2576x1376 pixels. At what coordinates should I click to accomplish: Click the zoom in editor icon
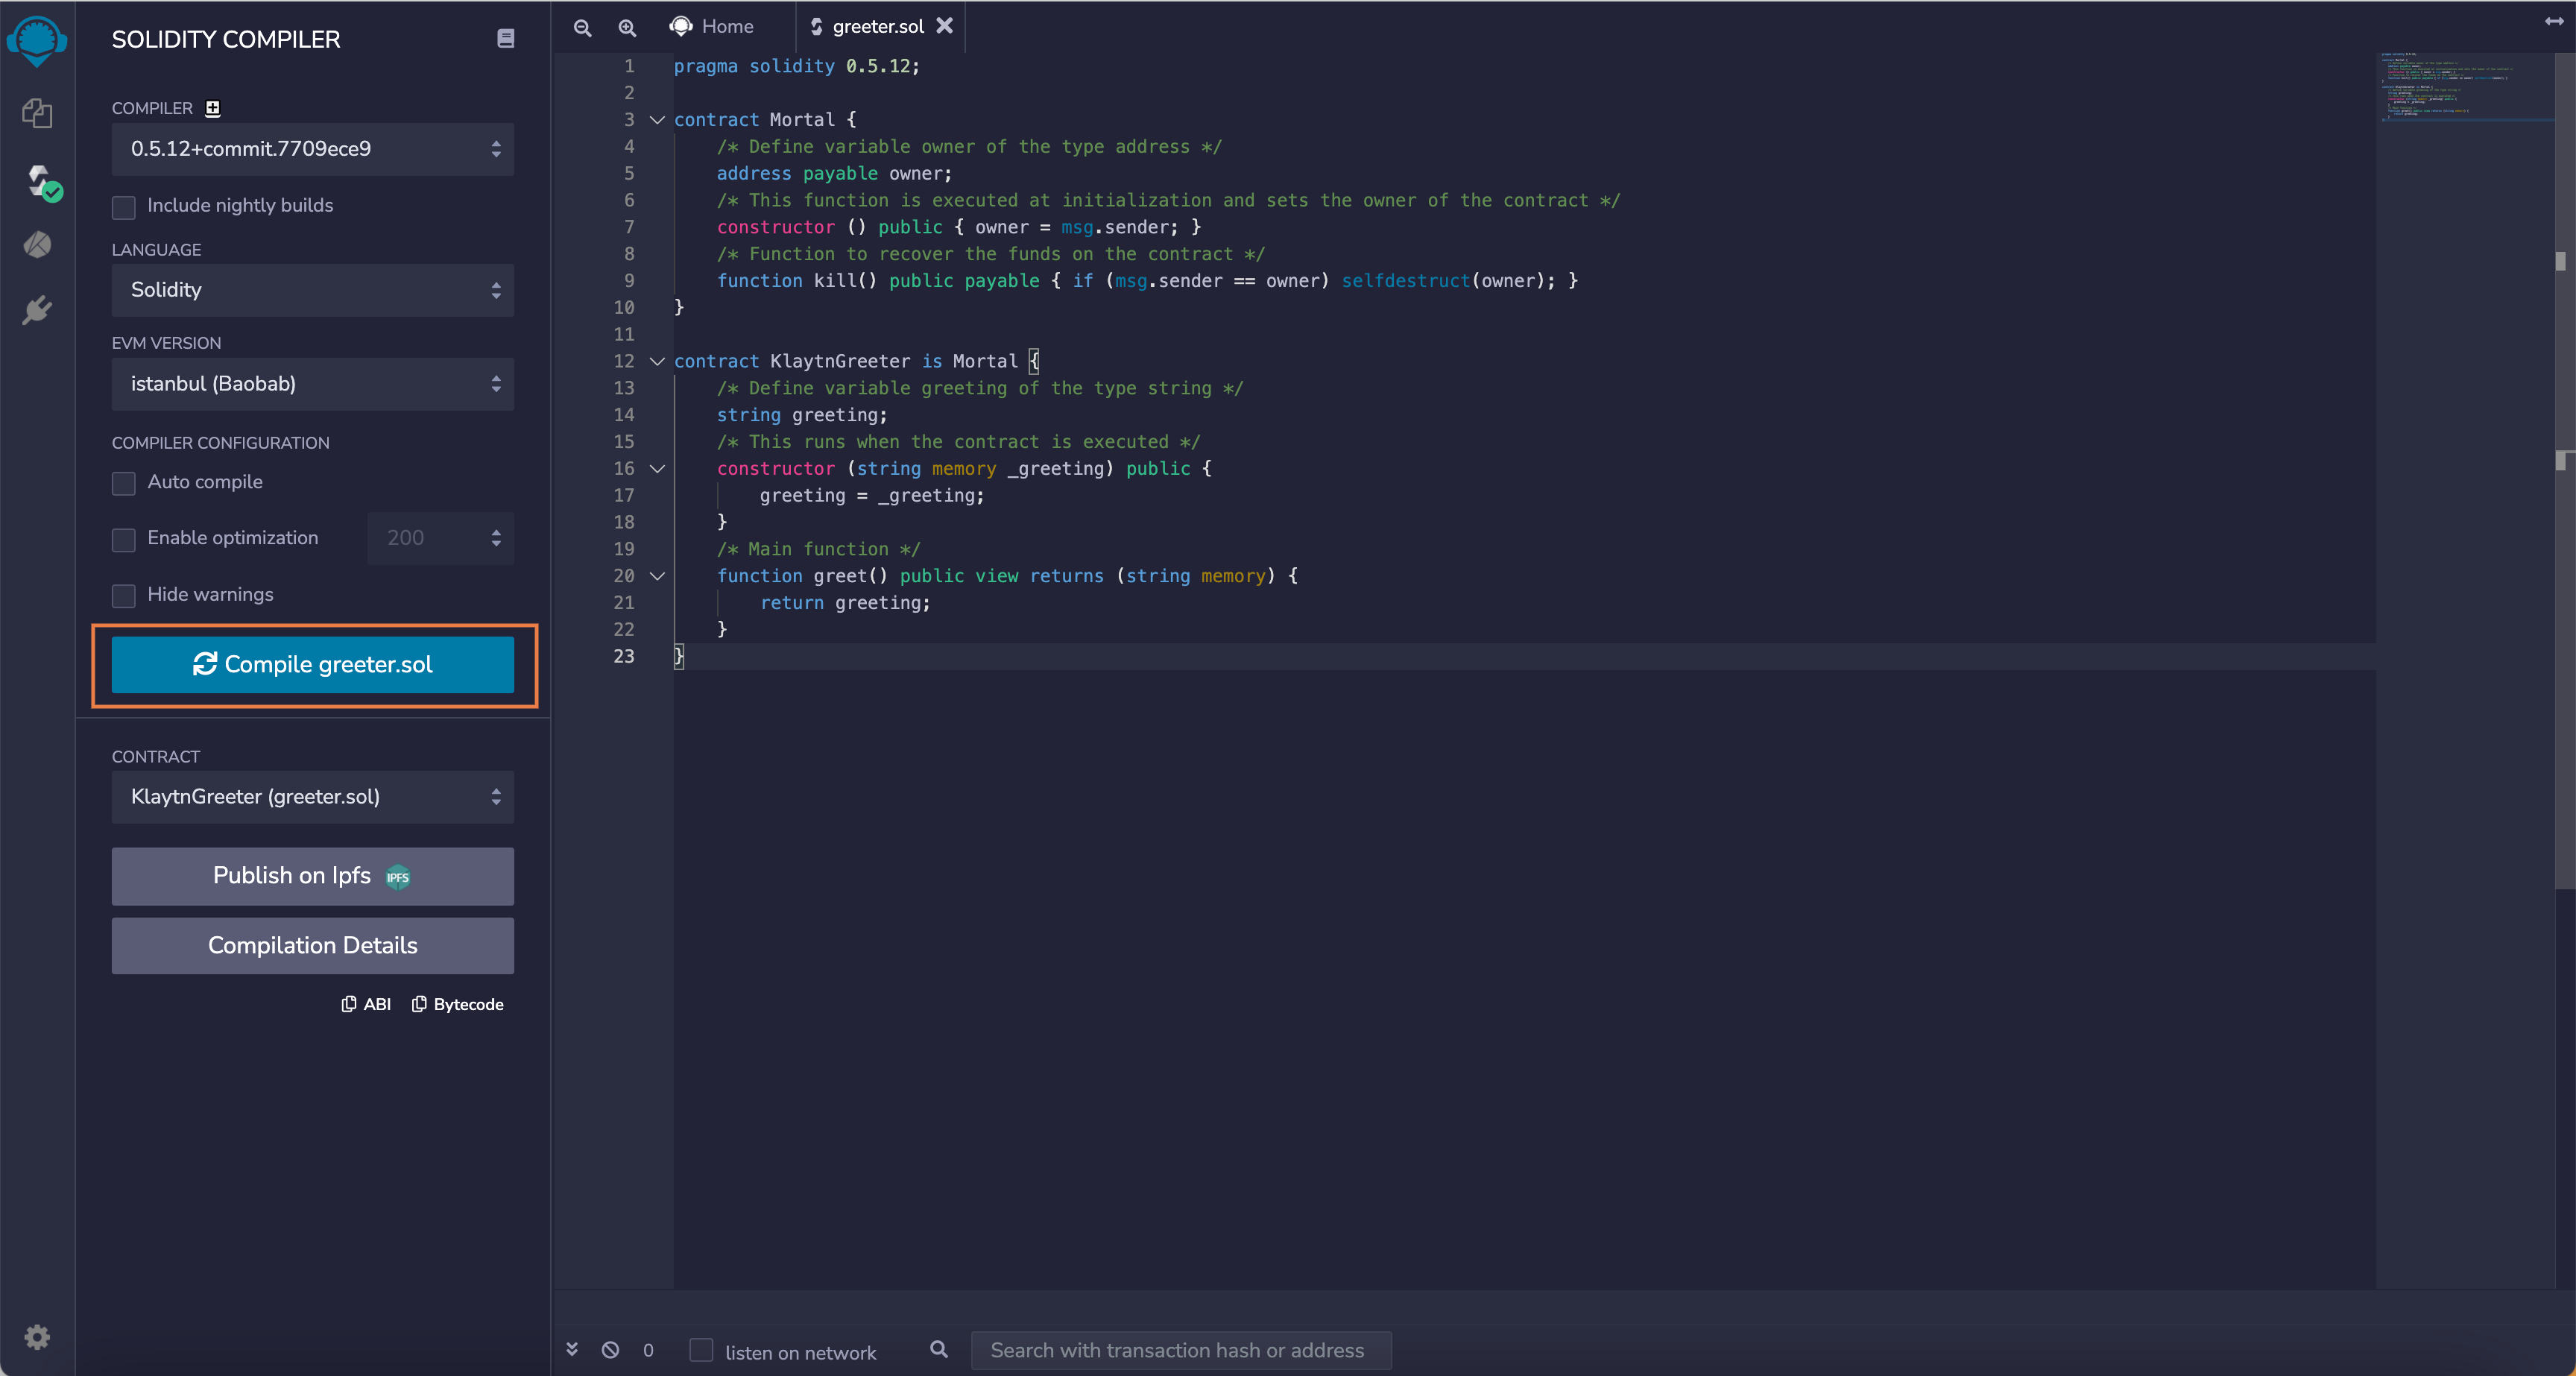627,27
